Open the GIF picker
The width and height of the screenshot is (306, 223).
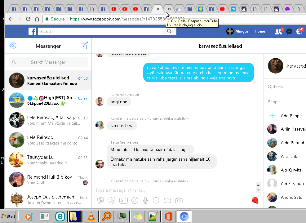tap(123, 200)
